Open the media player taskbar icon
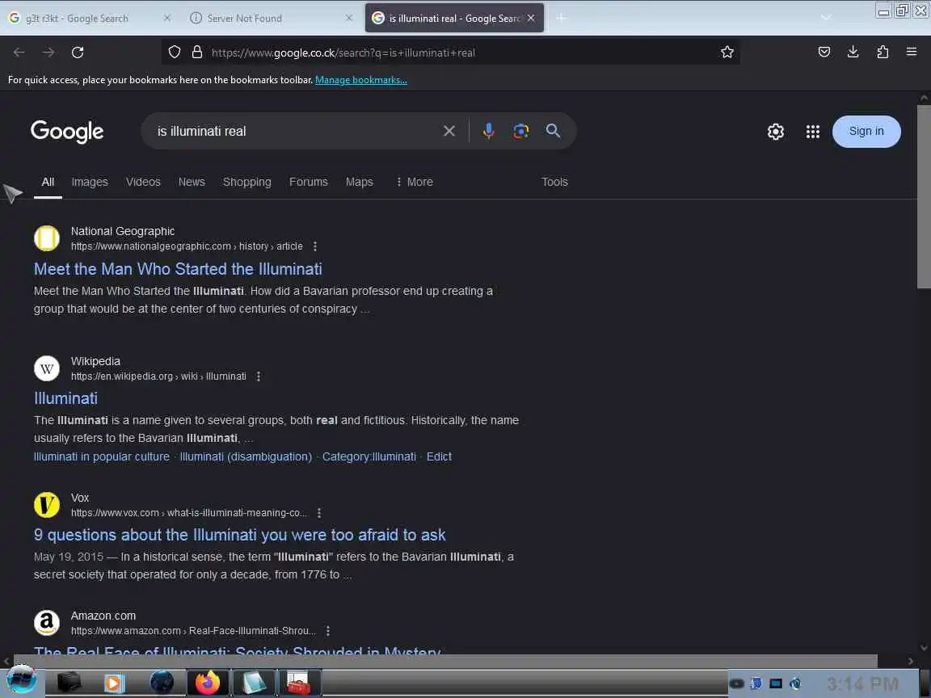 click(x=114, y=683)
